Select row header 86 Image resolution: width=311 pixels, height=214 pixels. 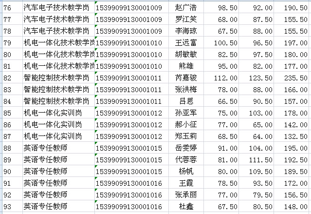(x=10, y=125)
